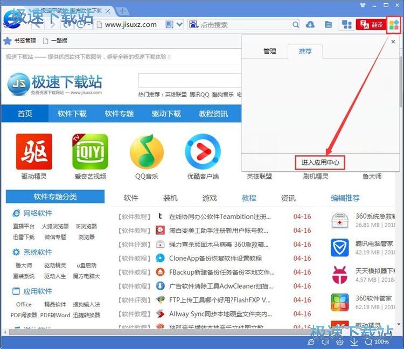This screenshot has height=349, width=404.
Task: Open FBackup新建备份任务 article
Action: 222,272
